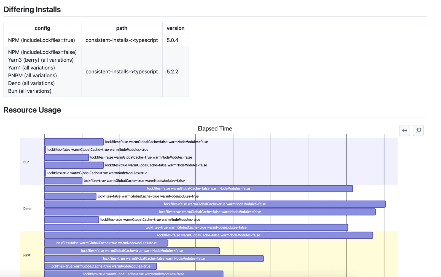Click NPM bar lockfiles=true warmGlobalCache=false warmNodeModules=false

point(154,259)
